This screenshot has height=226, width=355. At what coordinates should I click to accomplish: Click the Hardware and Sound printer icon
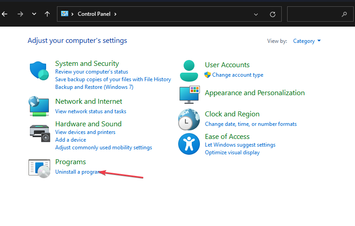[39, 131]
